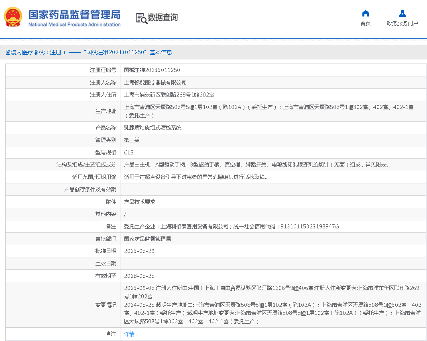Click the expiry date 2028-08-28
This screenshot has height=341, width=427.
point(139,276)
